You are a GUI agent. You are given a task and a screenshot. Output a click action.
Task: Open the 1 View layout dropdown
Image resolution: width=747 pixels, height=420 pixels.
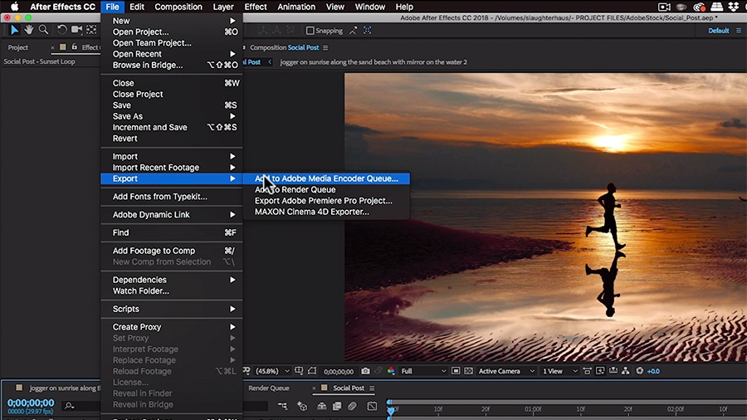click(x=559, y=371)
